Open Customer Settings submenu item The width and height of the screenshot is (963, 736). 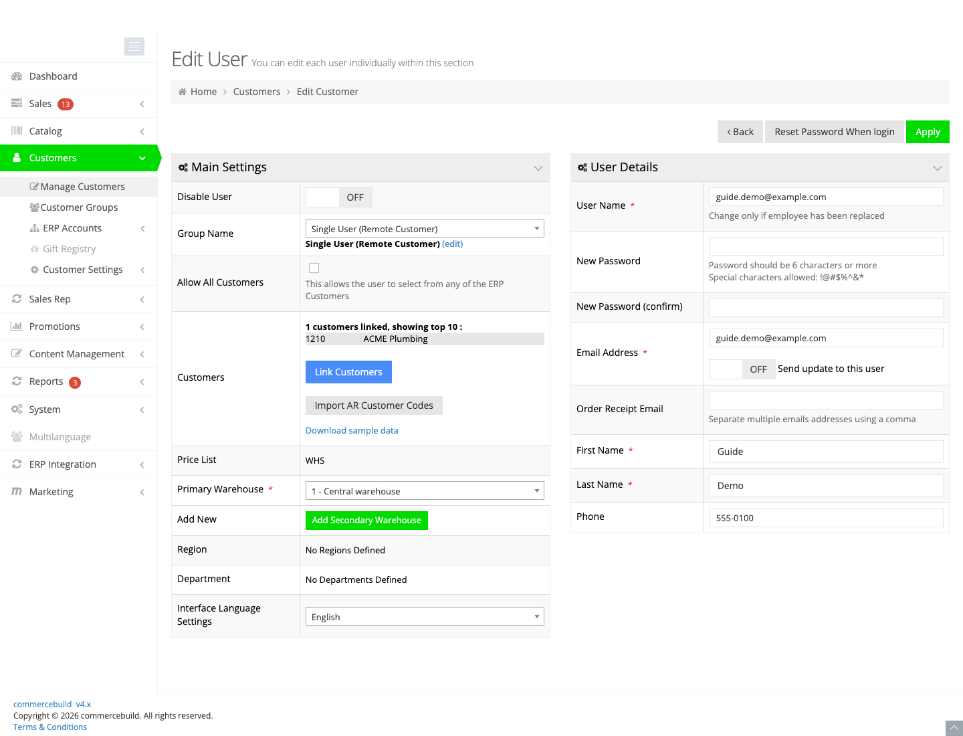coord(78,270)
